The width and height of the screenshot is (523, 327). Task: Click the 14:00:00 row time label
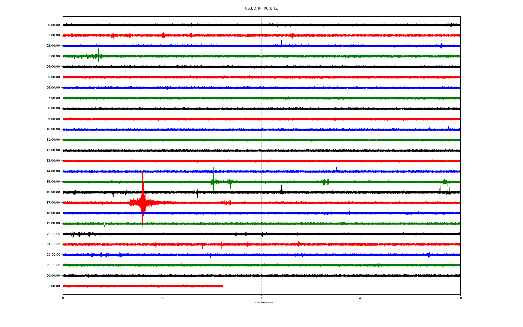click(53, 171)
